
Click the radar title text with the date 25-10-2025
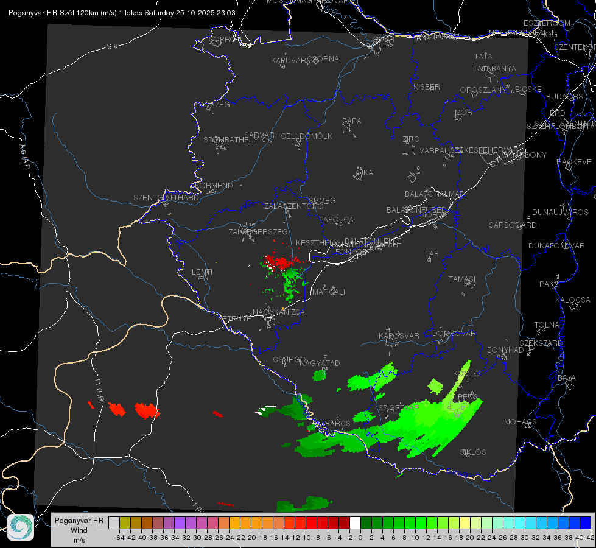pos(122,13)
